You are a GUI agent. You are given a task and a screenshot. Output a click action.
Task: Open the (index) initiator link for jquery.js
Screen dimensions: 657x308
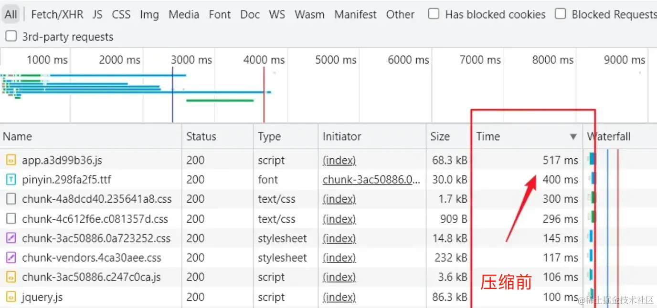point(339,297)
